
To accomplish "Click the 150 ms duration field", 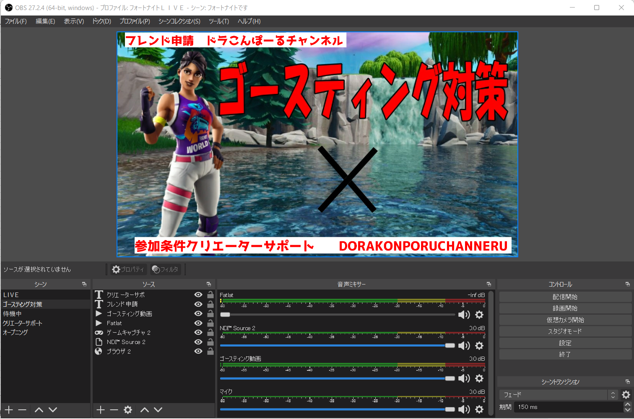I will pos(569,407).
